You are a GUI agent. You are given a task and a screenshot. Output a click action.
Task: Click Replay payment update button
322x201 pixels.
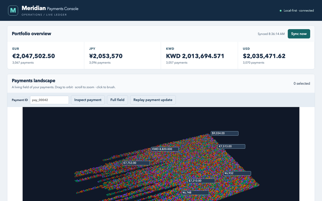tap(153, 100)
